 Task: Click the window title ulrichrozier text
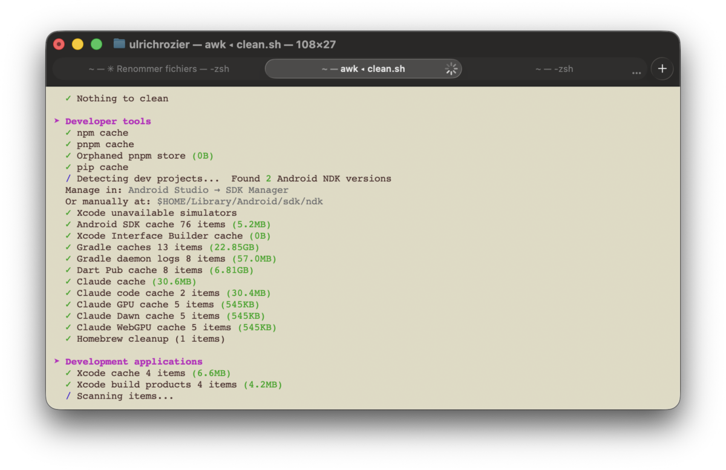click(160, 44)
